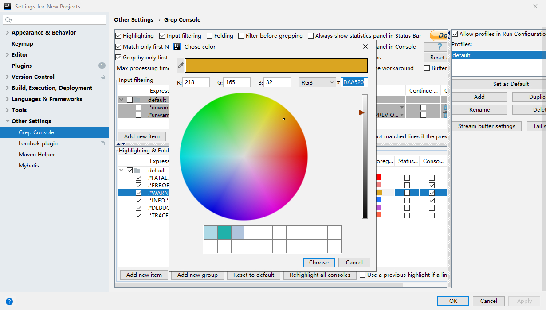Open help via bottom-left question mark icon
Screen dimensions: 546x310
pos(9,302)
